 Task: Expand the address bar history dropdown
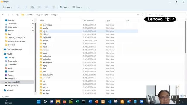point(138,15)
